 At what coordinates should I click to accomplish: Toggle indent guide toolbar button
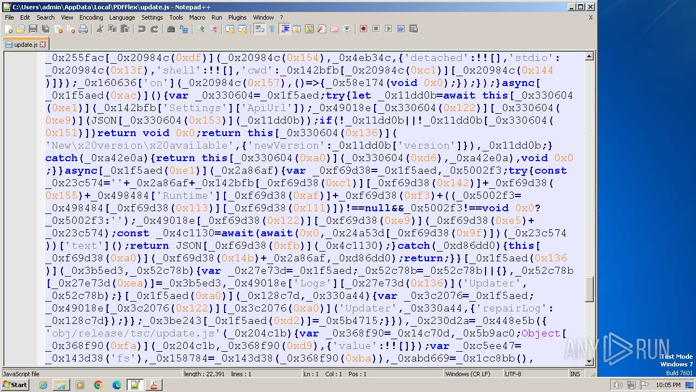[x=284, y=29]
